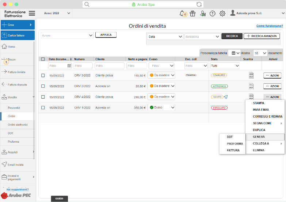The height and width of the screenshot is (202, 286).
Task: Click the Numero filter input field
Action: [x=83, y=66]
